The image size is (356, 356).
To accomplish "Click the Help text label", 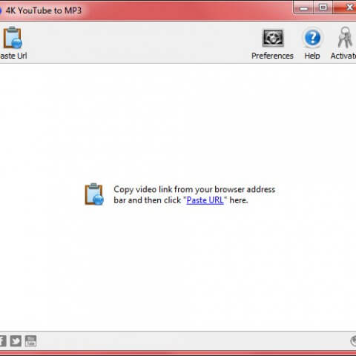I will tap(312, 56).
